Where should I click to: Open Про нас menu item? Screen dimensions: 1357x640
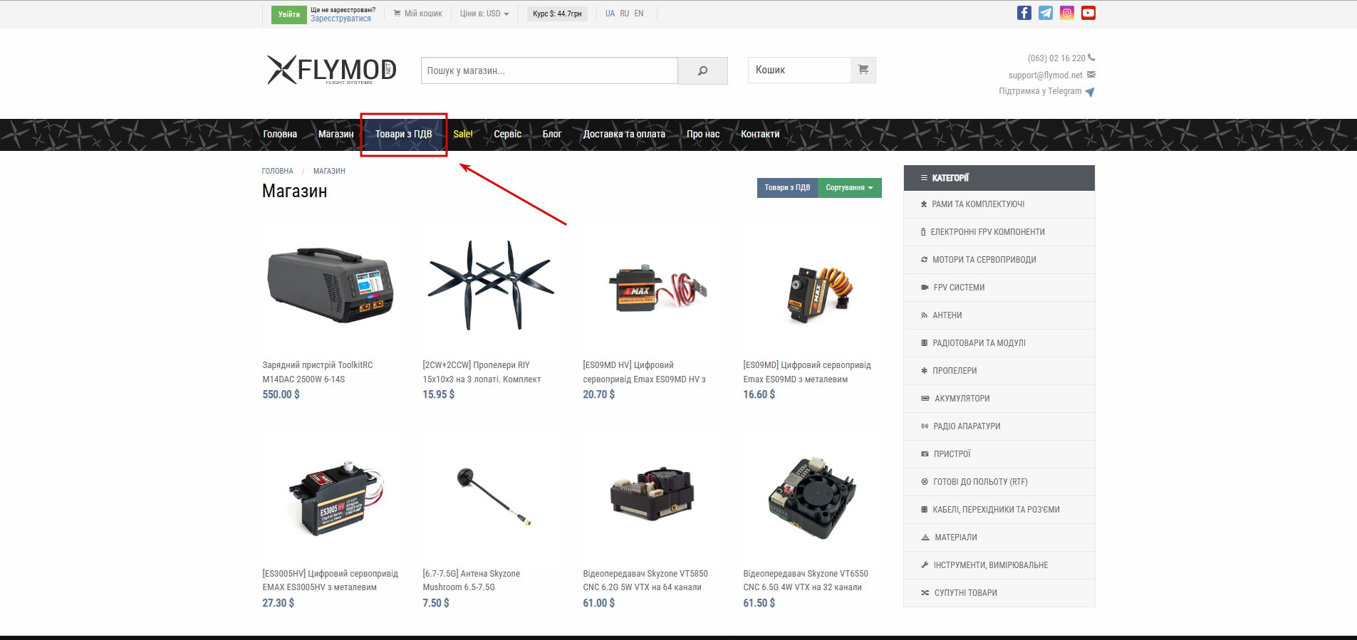[x=703, y=134]
